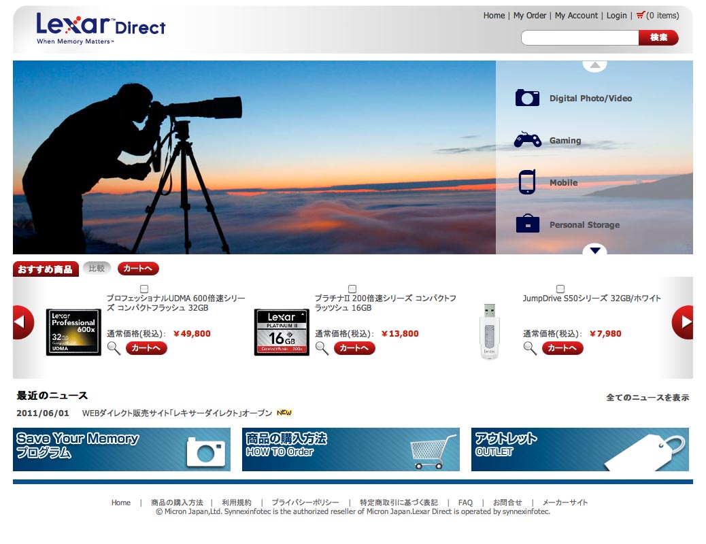This screenshot has height=544, width=706.
Task: Open 商品の購入方法 How To Order banner
Action: (351, 449)
